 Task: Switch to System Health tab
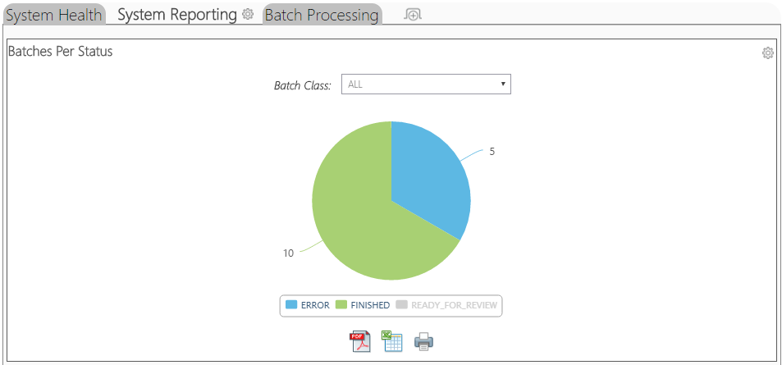(54, 15)
